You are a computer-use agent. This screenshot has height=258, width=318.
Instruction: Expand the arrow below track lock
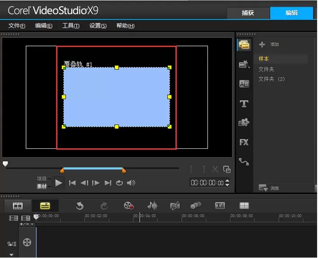12,255
